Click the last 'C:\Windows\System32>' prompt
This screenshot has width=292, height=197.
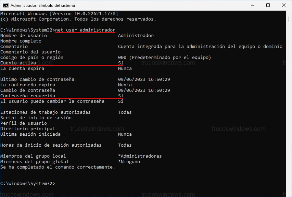(28, 184)
